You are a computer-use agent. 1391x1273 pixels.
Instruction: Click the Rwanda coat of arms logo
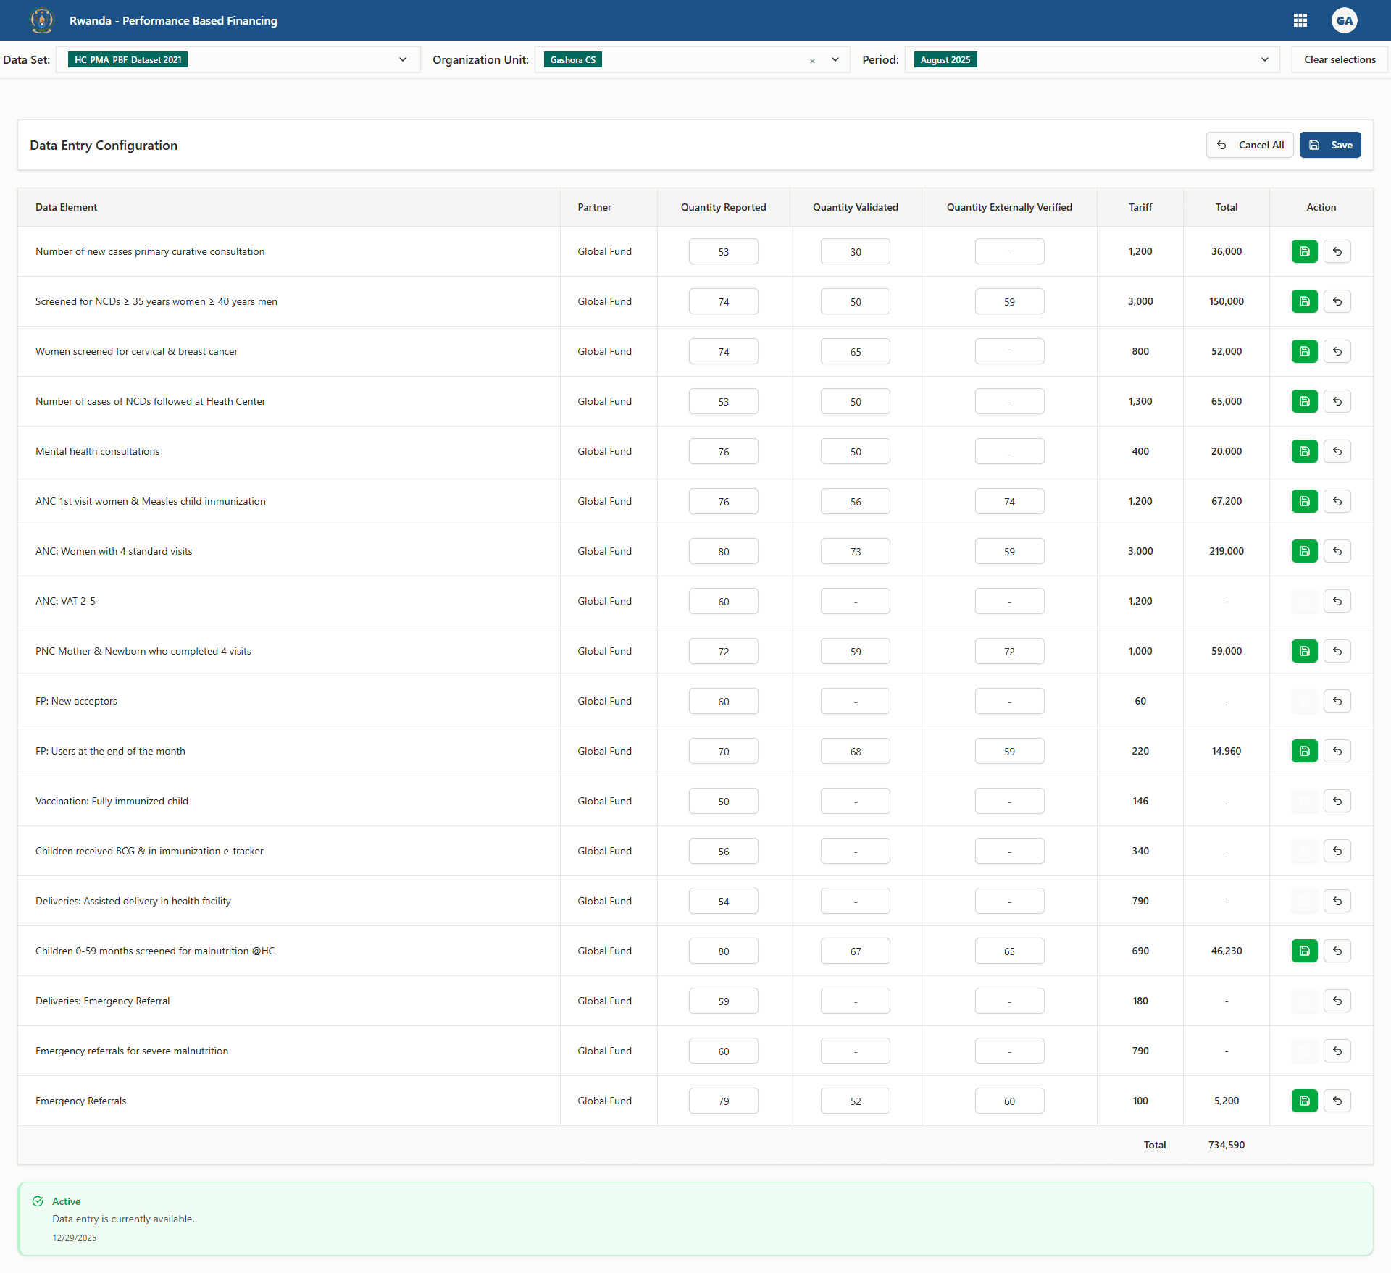pyautogui.click(x=42, y=20)
